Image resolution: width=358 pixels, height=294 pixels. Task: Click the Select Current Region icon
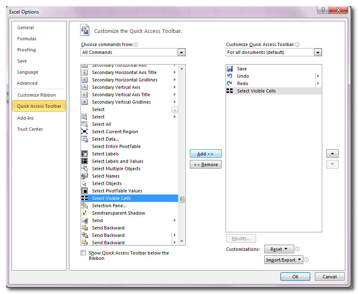tap(85, 132)
